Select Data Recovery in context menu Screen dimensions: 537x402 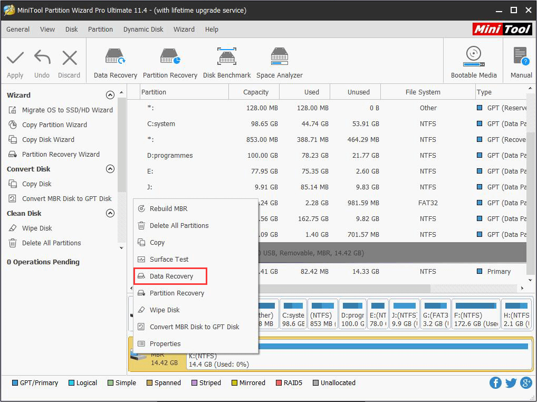(x=171, y=276)
